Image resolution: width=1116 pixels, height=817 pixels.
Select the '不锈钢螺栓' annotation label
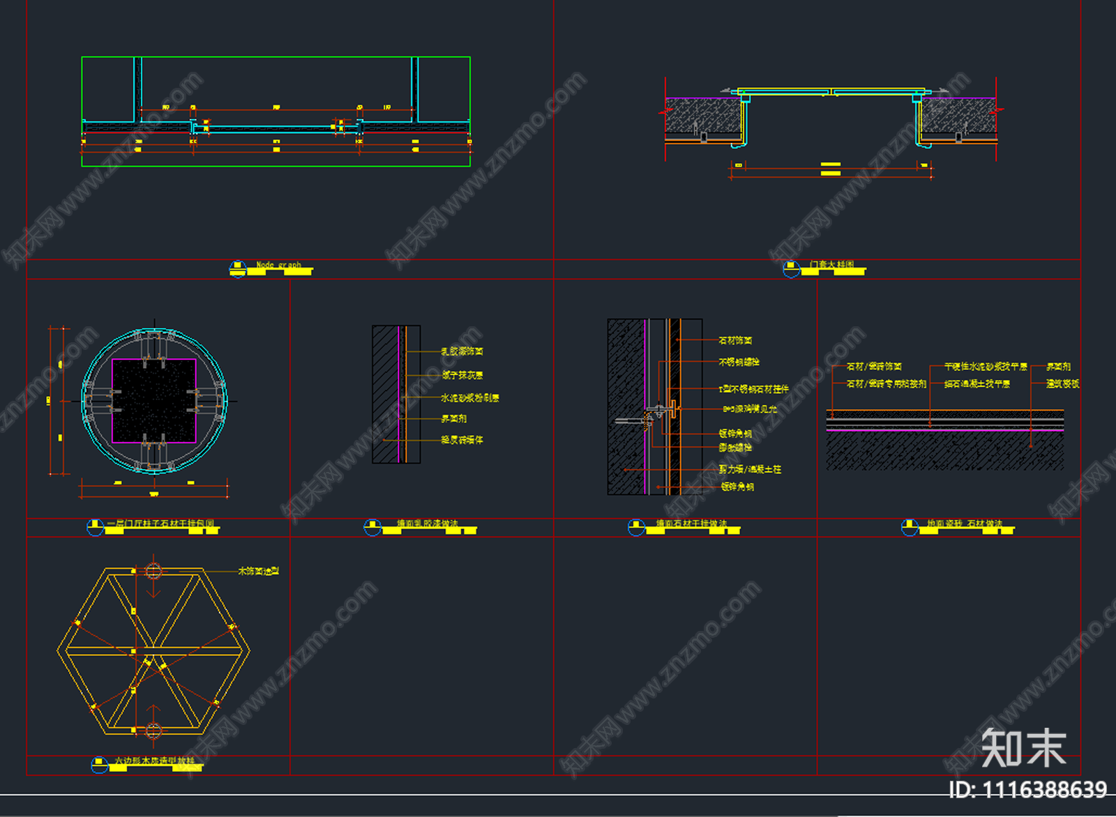(x=739, y=362)
